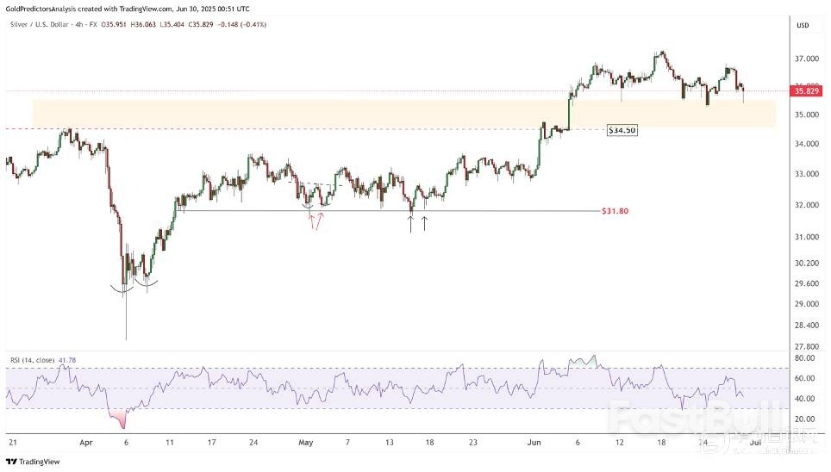
Task: Click the boxed $34.50 price label
Action: (x=622, y=130)
